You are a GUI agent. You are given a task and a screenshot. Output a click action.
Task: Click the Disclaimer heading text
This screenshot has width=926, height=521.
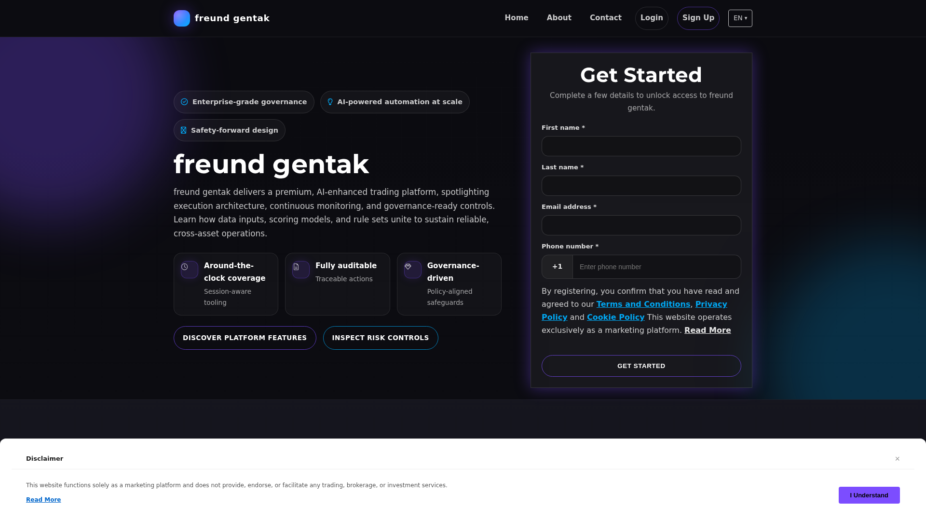coord(44,459)
